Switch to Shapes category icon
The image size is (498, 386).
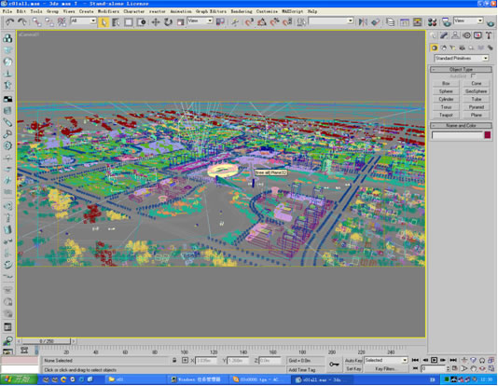click(443, 48)
